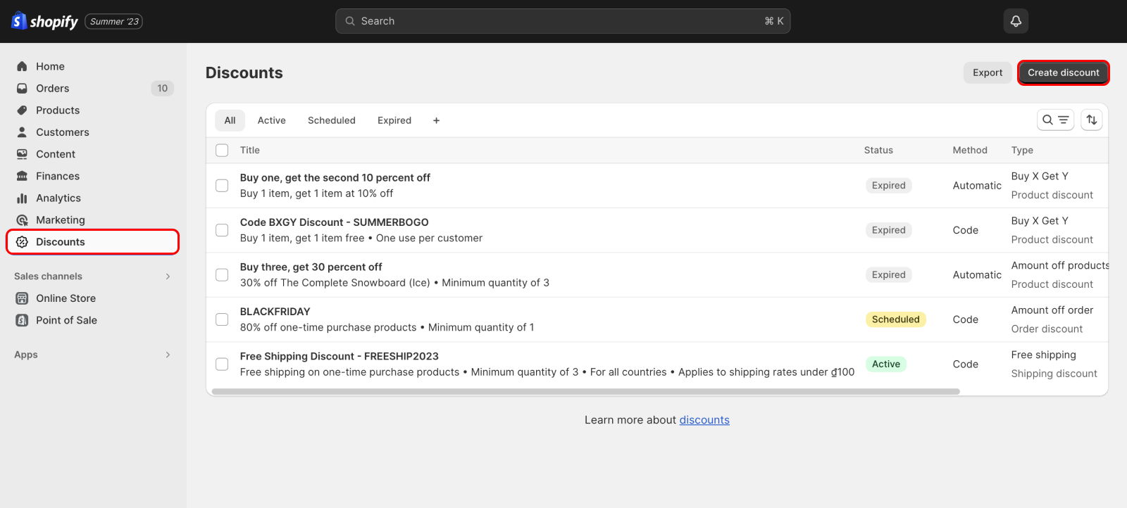Click the Scheduled status badge on BLACKFRIDAY

[x=895, y=319]
